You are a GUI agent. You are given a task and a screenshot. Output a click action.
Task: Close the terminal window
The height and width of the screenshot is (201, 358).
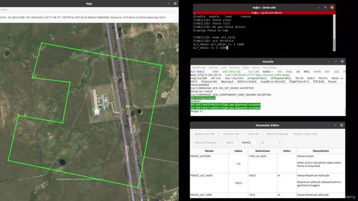click(x=332, y=7)
